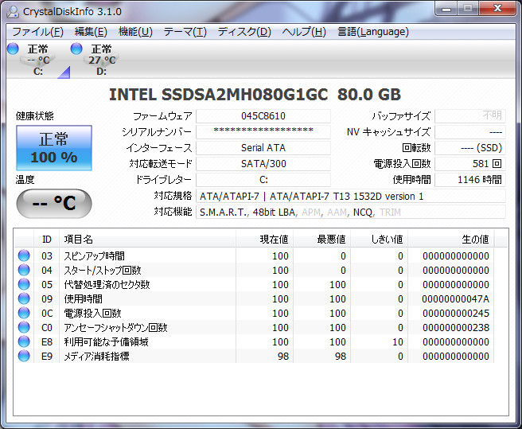The height and width of the screenshot is (429, 522).
Task: Click status orb for attribute 03 row
Action: (x=24, y=255)
